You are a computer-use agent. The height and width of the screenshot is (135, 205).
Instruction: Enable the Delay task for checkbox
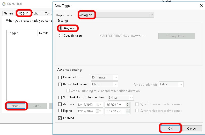coord(60,77)
